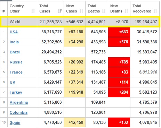Open the USA country link
This screenshot has height=128, width=161.
14,32
